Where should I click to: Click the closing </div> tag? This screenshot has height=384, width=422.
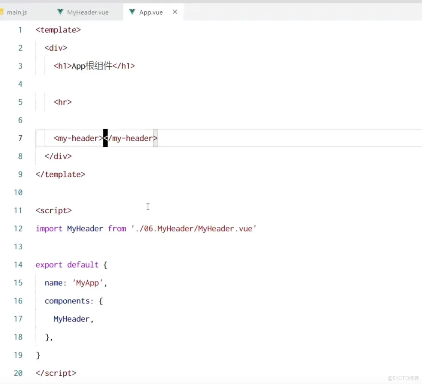tap(58, 156)
